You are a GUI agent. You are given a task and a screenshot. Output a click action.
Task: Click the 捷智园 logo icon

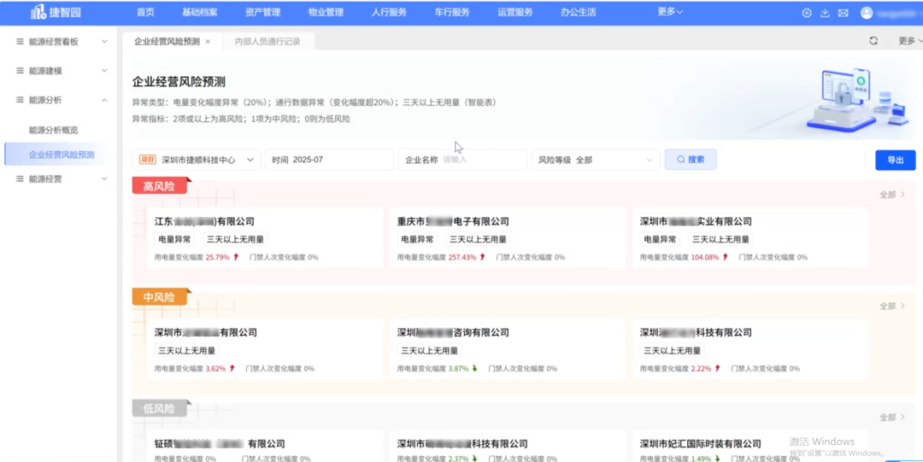[x=39, y=12]
